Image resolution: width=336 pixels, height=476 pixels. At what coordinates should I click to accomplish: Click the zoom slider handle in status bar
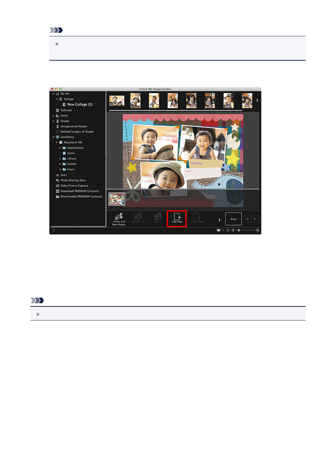click(x=239, y=230)
